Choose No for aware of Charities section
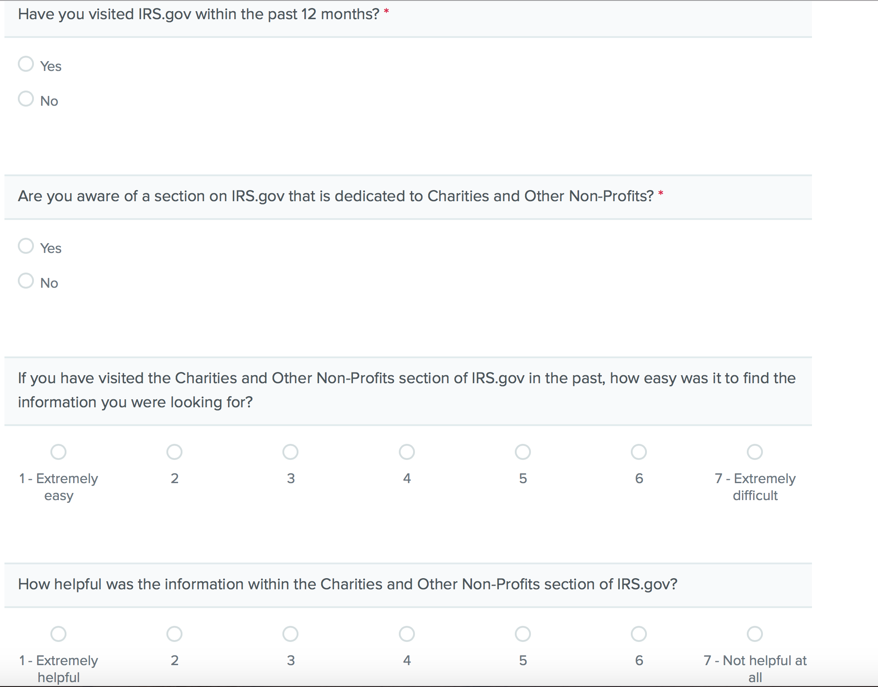Screen dimensions: 878x687 [x=26, y=281]
